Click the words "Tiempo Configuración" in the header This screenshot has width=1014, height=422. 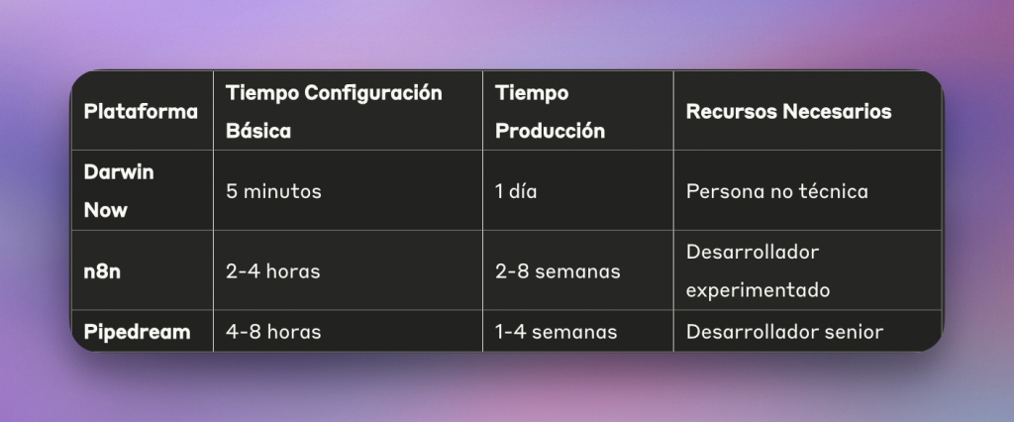[x=334, y=93]
